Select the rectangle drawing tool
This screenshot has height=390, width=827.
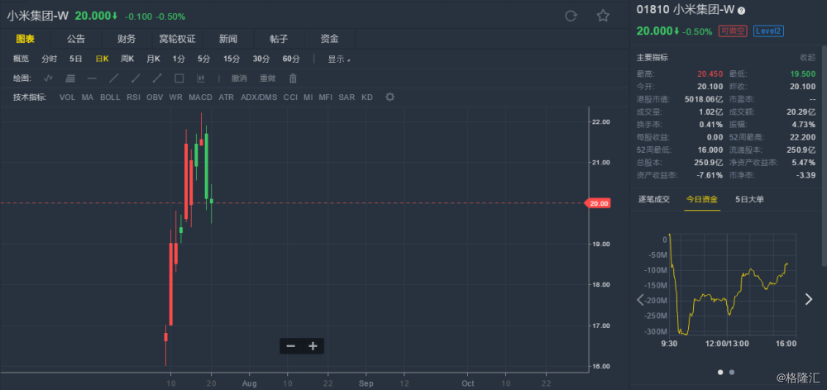(x=179, y=78)
